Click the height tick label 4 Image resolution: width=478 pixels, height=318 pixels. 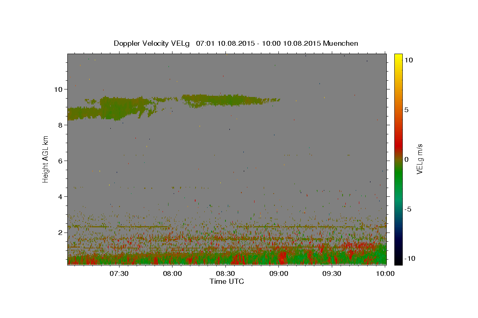(x=61, y=197)
